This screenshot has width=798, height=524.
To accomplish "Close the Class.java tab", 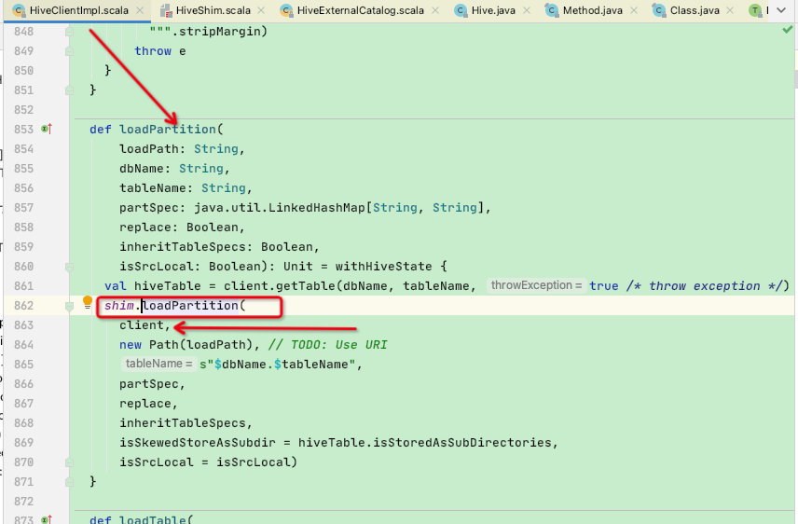I will click(x=730, y=10).
